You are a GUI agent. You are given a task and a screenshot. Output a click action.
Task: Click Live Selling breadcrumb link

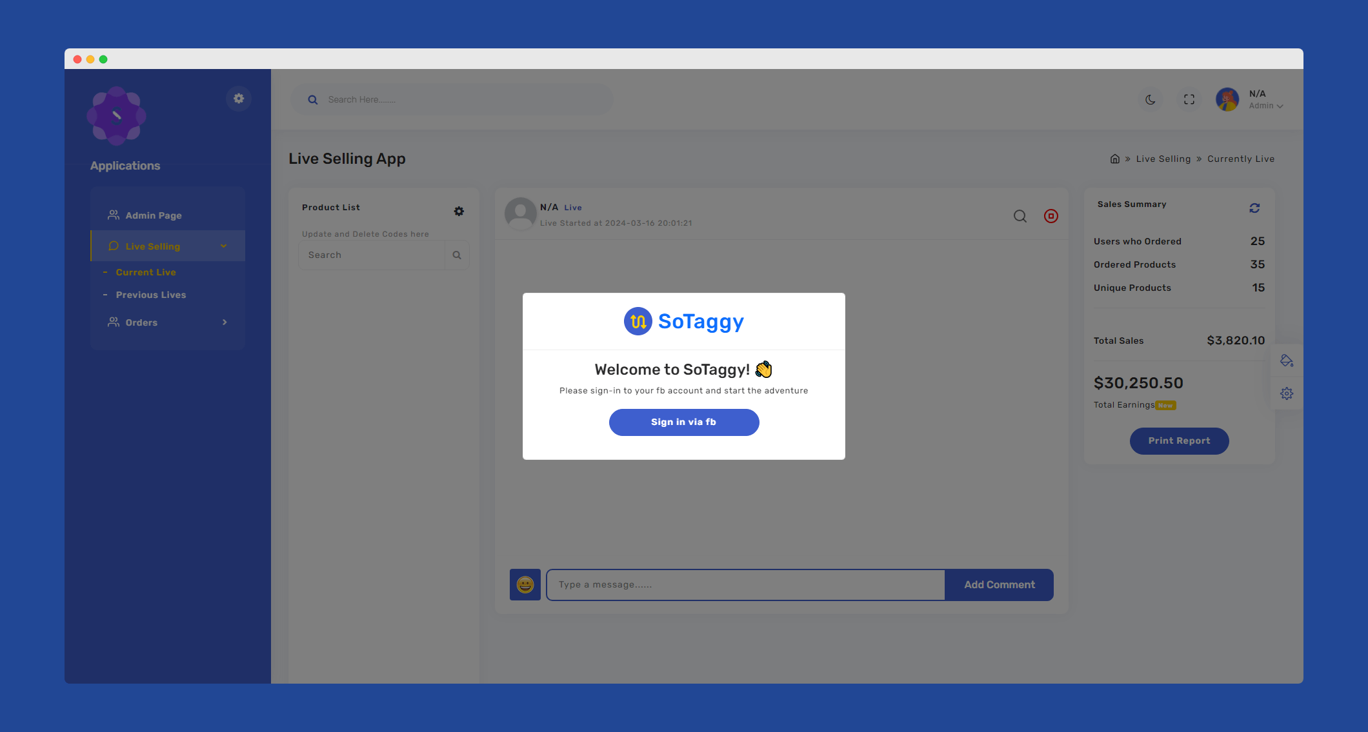1163,159
